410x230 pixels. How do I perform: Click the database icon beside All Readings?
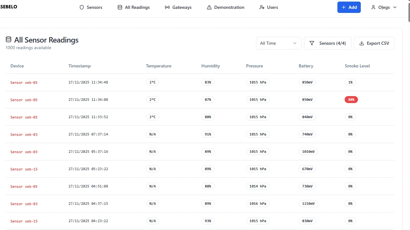pos(120,7)
